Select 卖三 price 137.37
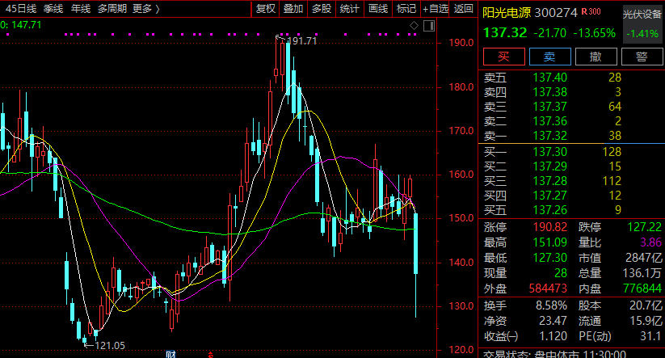This screenshot has width=665, height=358. pos(549,107)
